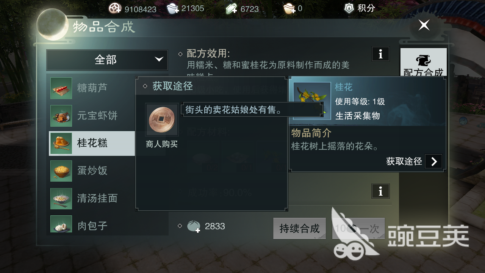Select 肉包子 in the recipe list
Viewport: 485px width, 273px height.
[92, 226]
